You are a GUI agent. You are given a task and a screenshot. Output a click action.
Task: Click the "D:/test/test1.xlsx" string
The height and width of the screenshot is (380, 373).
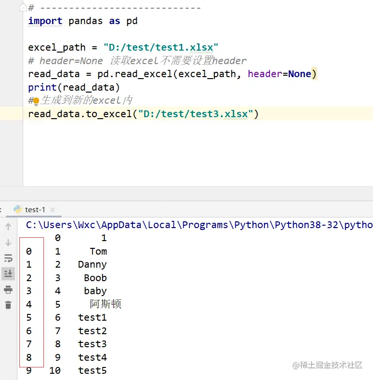(161, 47)
